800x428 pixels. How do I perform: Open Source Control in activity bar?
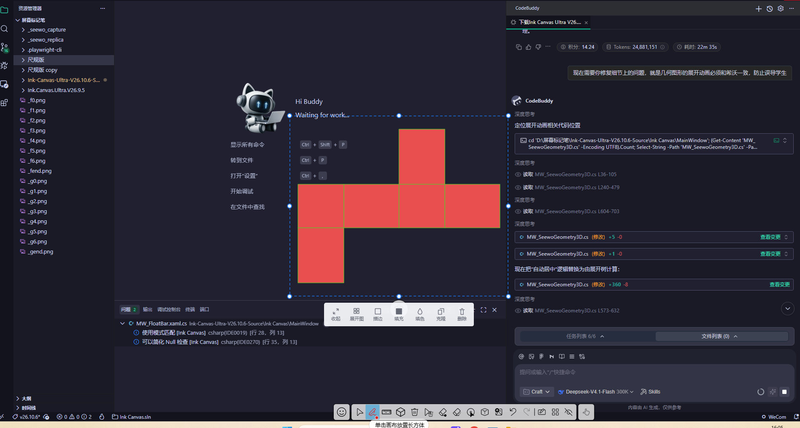pos(5,48)
